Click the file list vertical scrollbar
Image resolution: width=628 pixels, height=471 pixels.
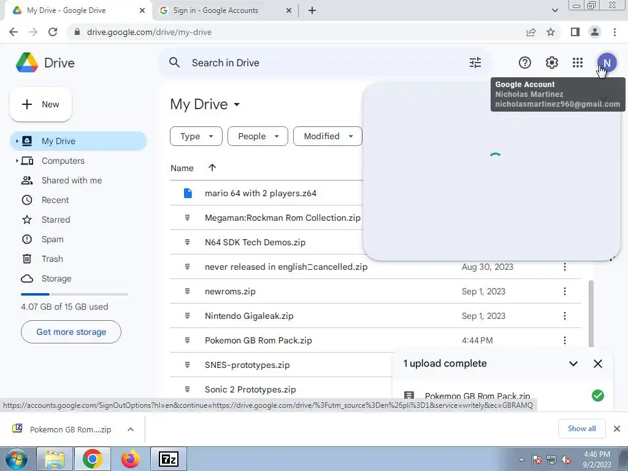pos(591,313)
